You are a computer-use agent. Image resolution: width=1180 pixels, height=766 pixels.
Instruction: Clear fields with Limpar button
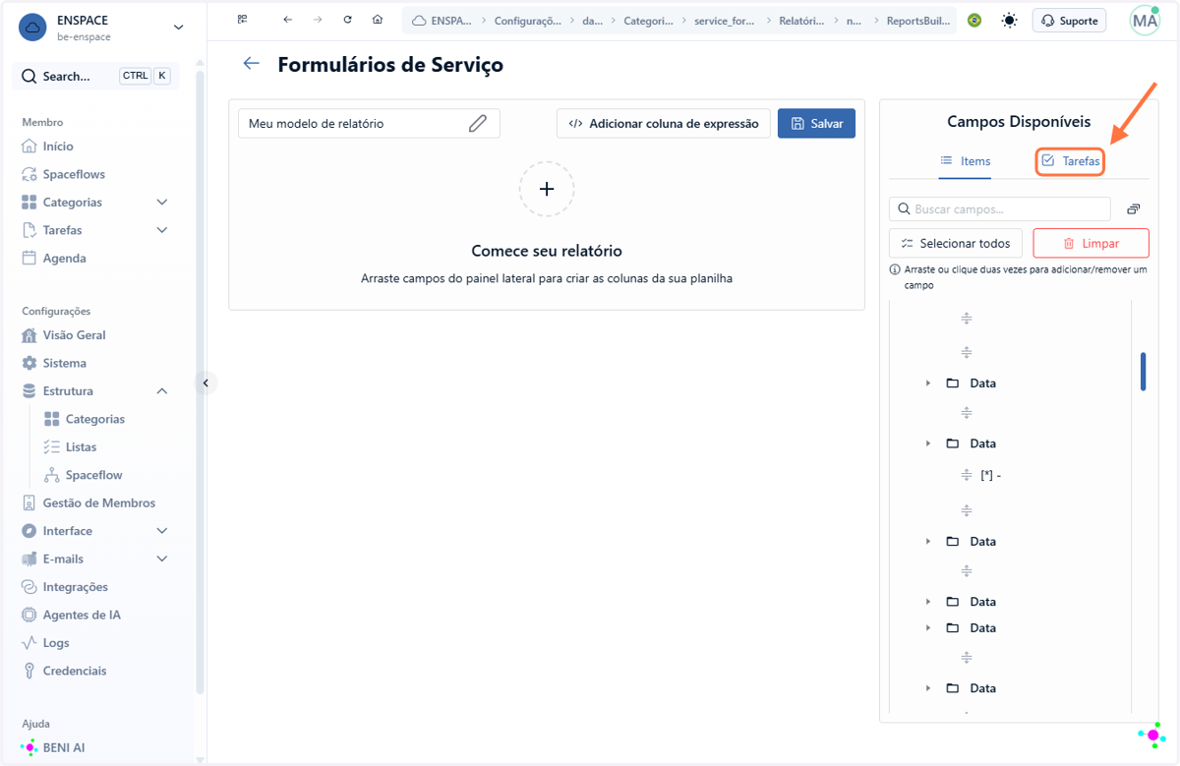click(1091, 243)
